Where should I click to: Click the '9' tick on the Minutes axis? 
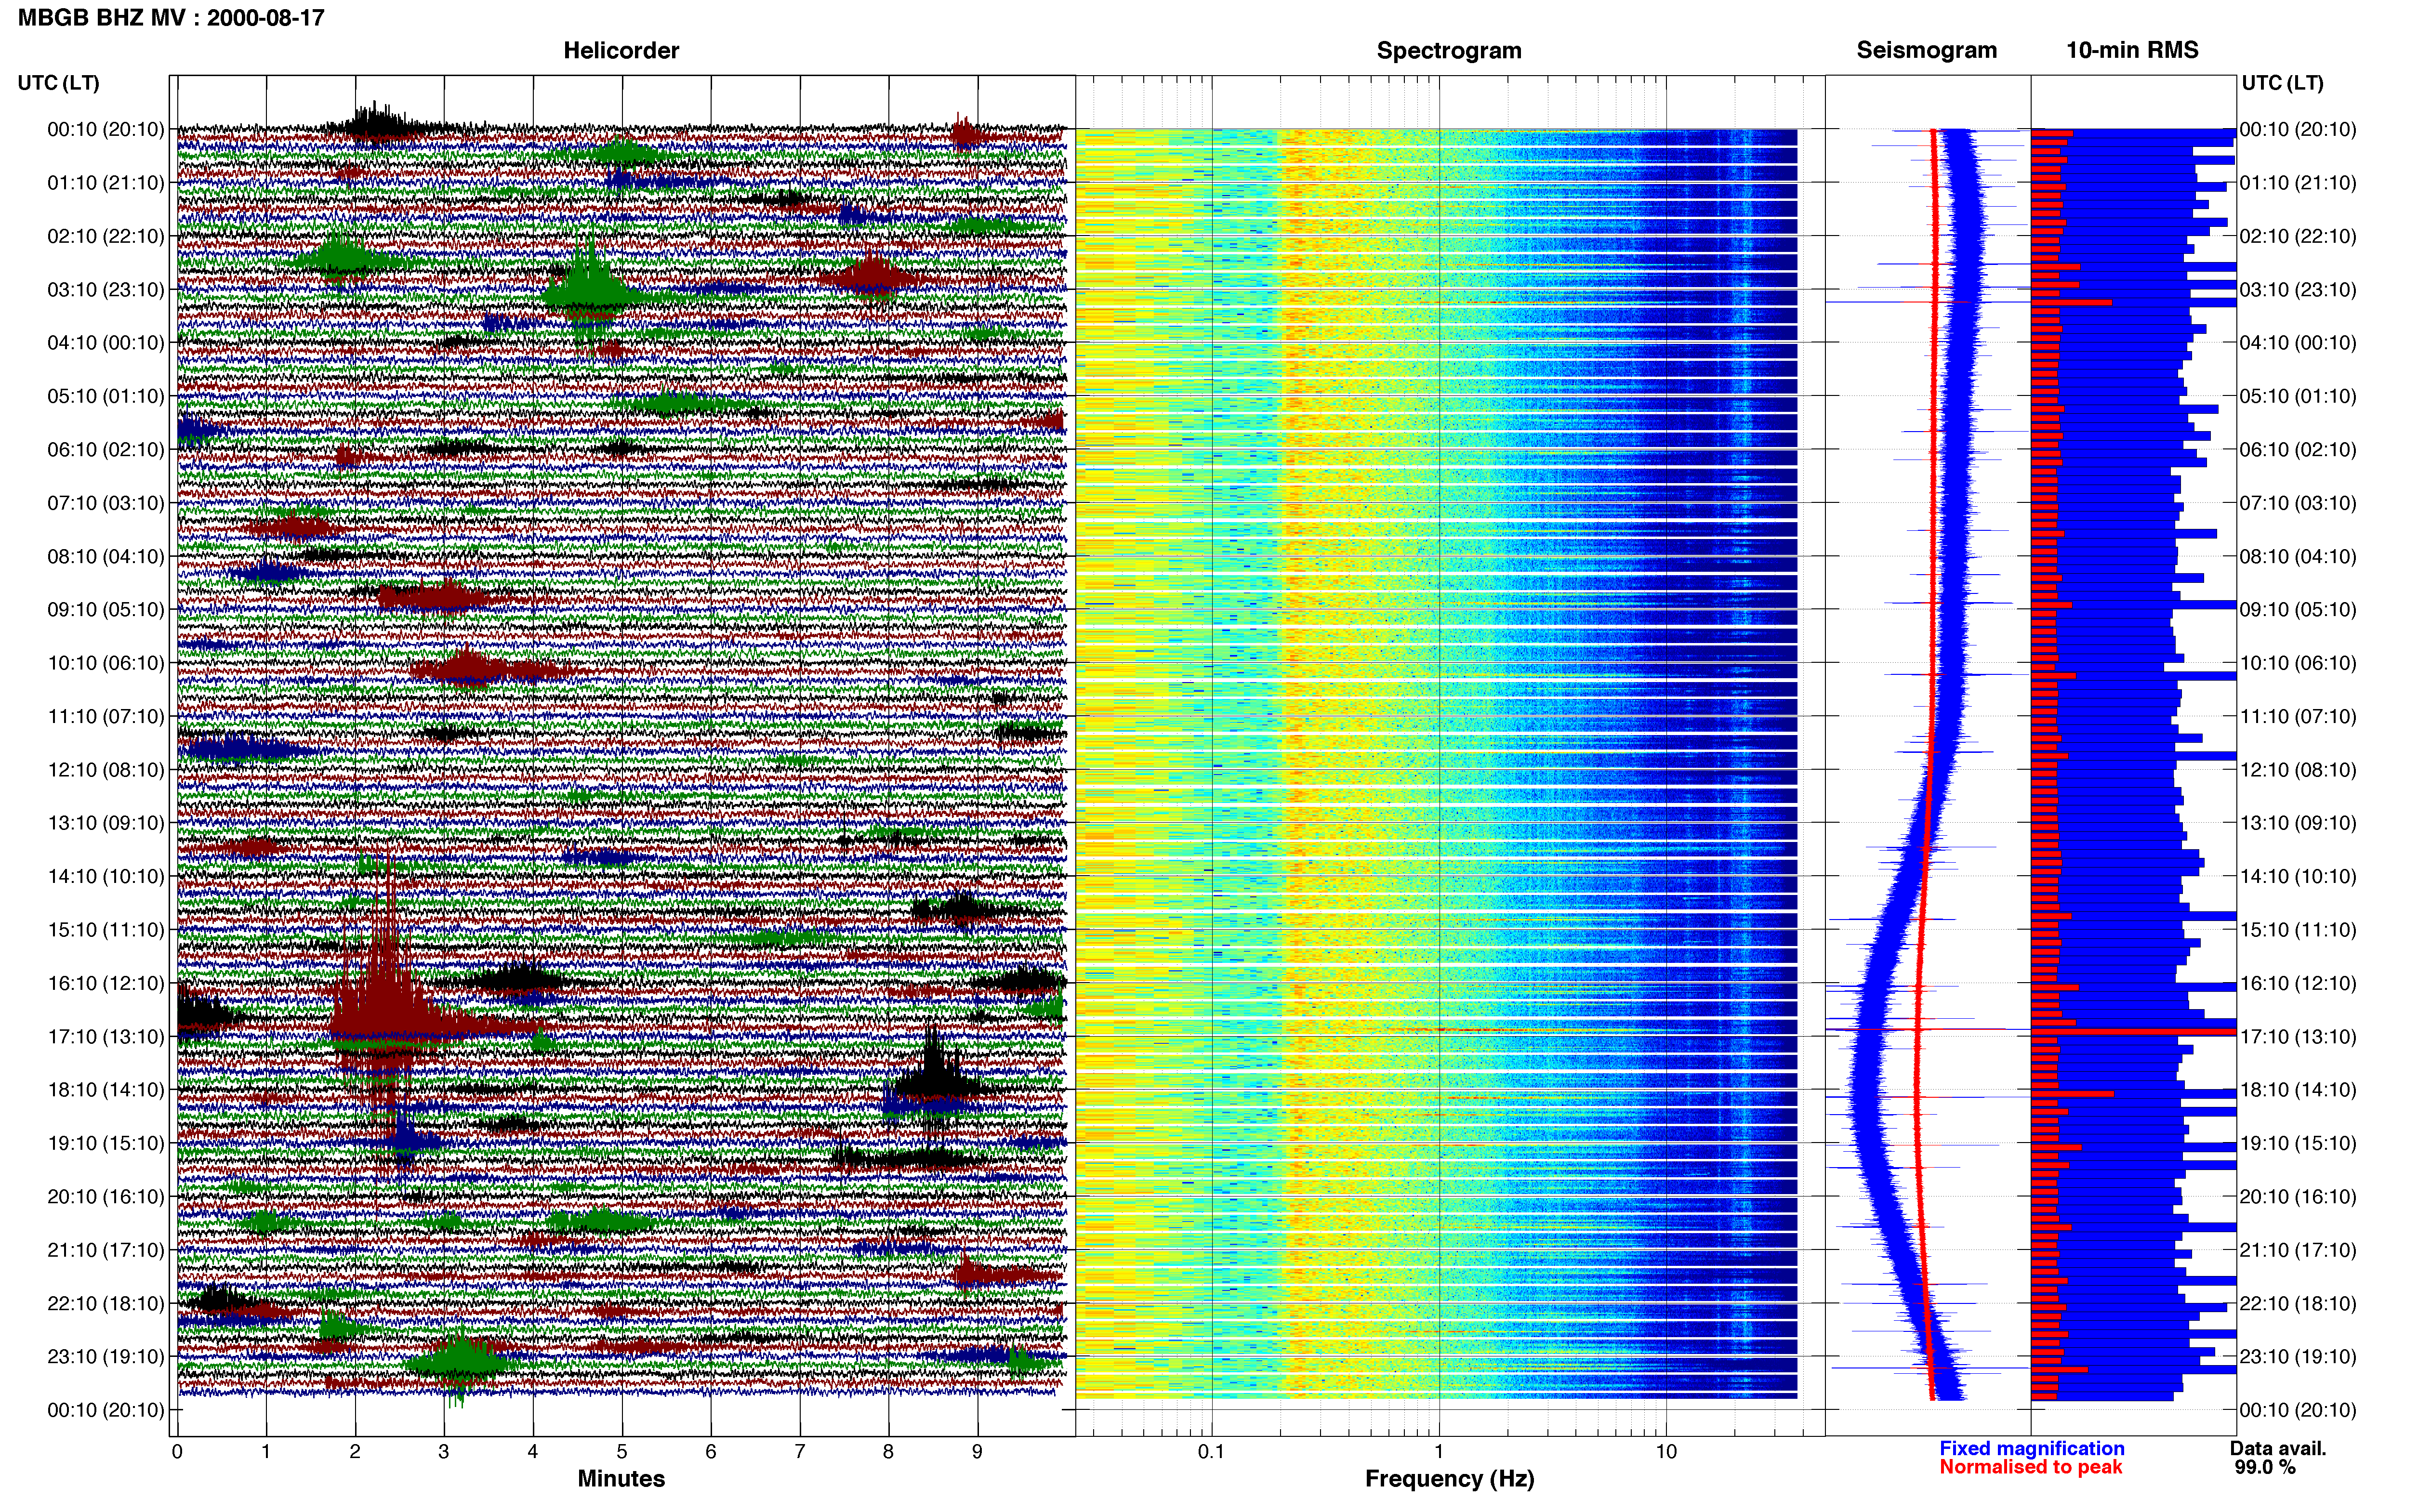pyautogui.click(x=977, y=1452)
